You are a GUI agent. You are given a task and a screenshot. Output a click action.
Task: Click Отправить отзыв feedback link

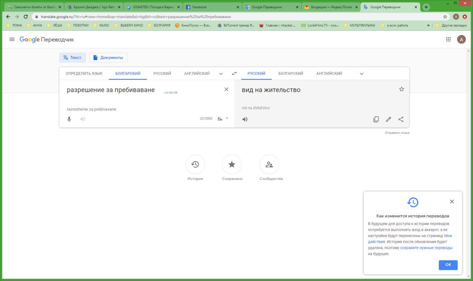click(397, 133)
